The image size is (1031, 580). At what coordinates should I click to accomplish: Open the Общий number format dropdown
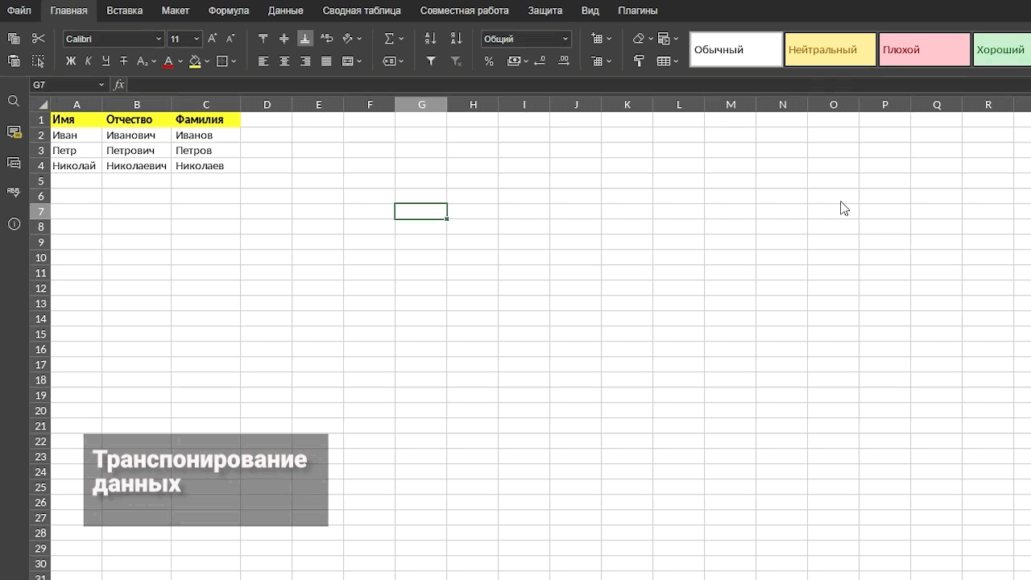[x=526, y=39]
